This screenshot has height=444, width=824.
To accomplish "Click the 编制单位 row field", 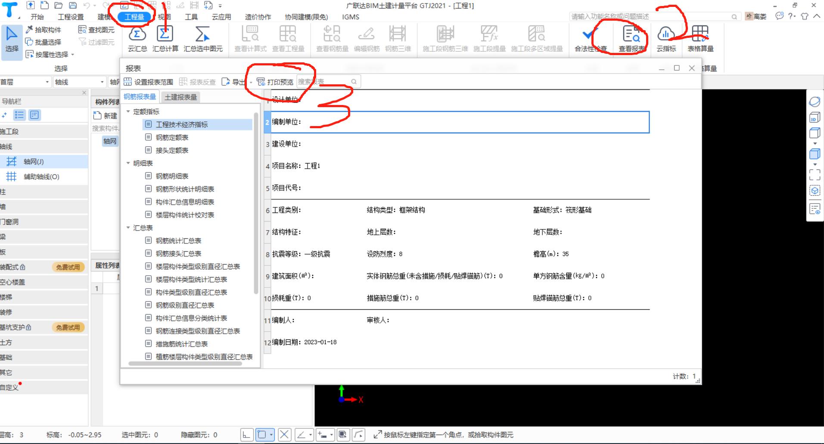I will 460,122.
